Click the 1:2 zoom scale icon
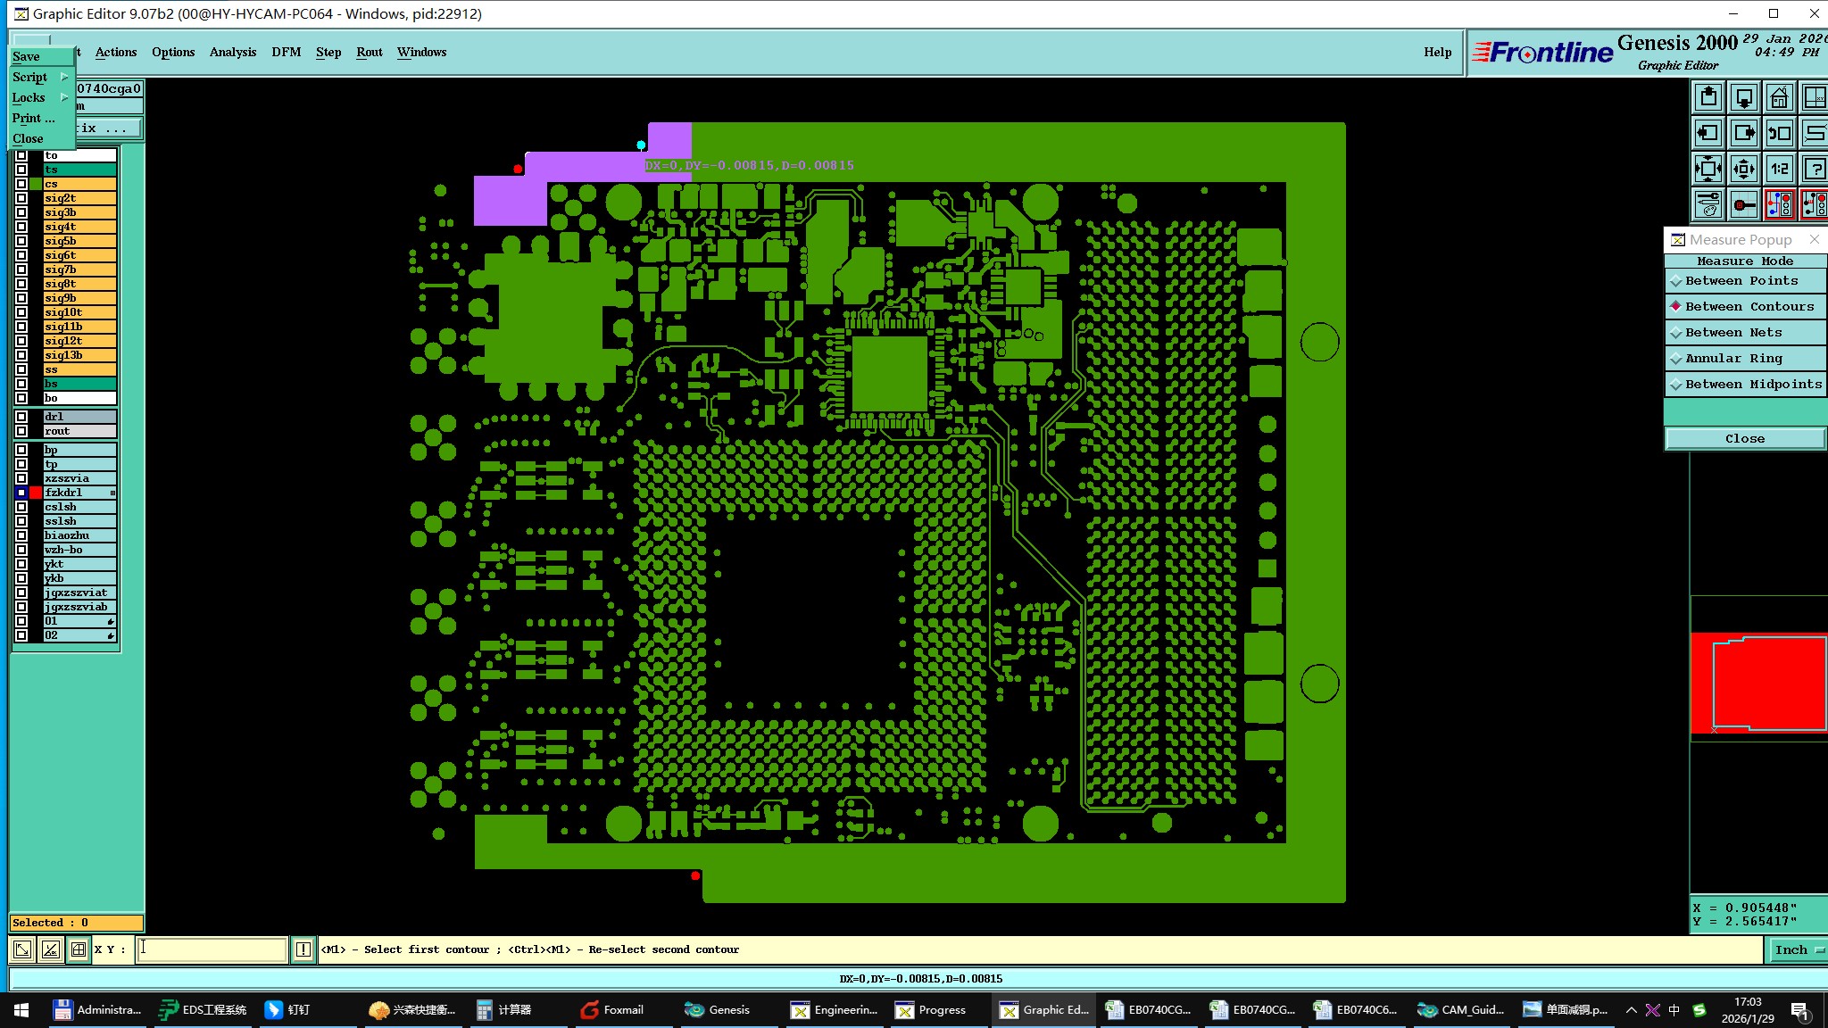This screenshot has width=1828, height=1028. point(1779,169)
